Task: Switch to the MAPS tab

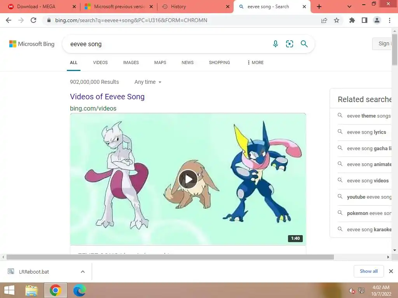Action: click(160, 62)
